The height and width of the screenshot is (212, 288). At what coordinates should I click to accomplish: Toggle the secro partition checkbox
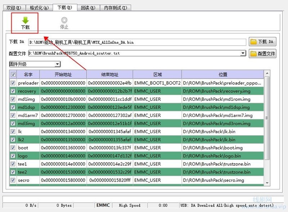13,180
